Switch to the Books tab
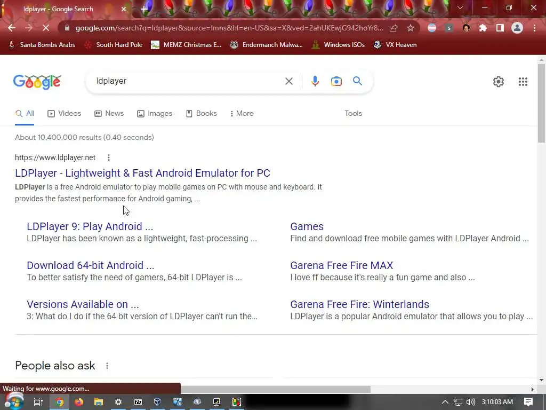Viewport: 546px width, 410px height. click(x=202, y=114)
